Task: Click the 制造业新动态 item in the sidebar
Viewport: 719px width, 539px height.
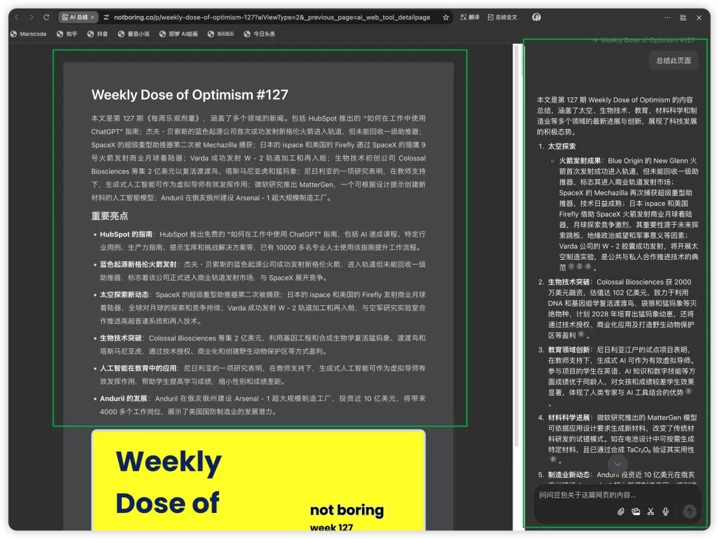Action: point(569,475)
